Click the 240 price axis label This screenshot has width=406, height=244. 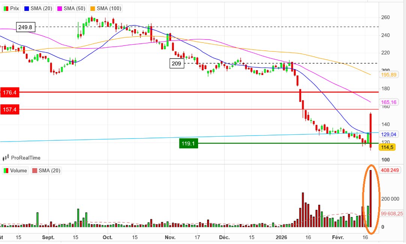click(385, 35)
